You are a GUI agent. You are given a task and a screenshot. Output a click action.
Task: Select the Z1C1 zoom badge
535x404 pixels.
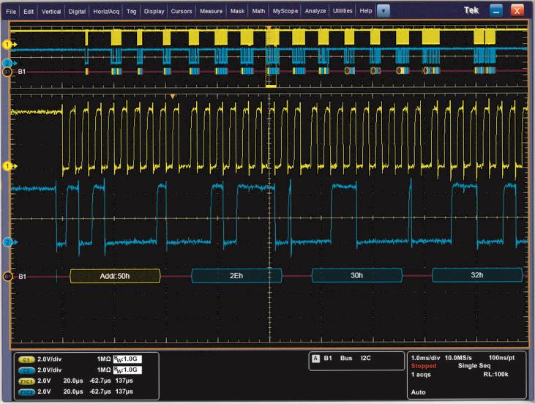tap(25, 381)
